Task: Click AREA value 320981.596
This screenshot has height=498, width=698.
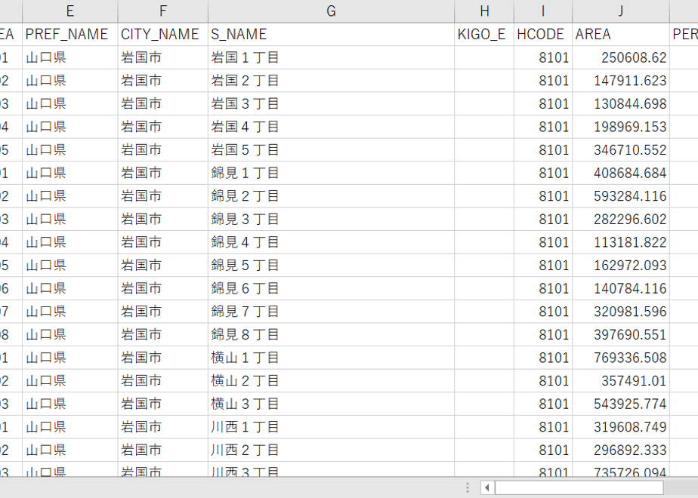Action: 621,312
